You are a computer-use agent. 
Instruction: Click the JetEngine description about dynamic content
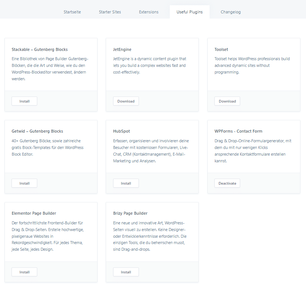tap(150, 65)
